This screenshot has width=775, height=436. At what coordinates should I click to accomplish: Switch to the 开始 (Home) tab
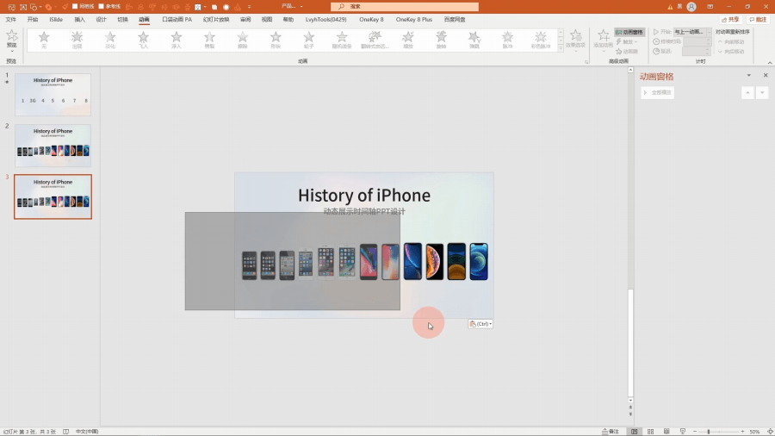pos(33,19)
